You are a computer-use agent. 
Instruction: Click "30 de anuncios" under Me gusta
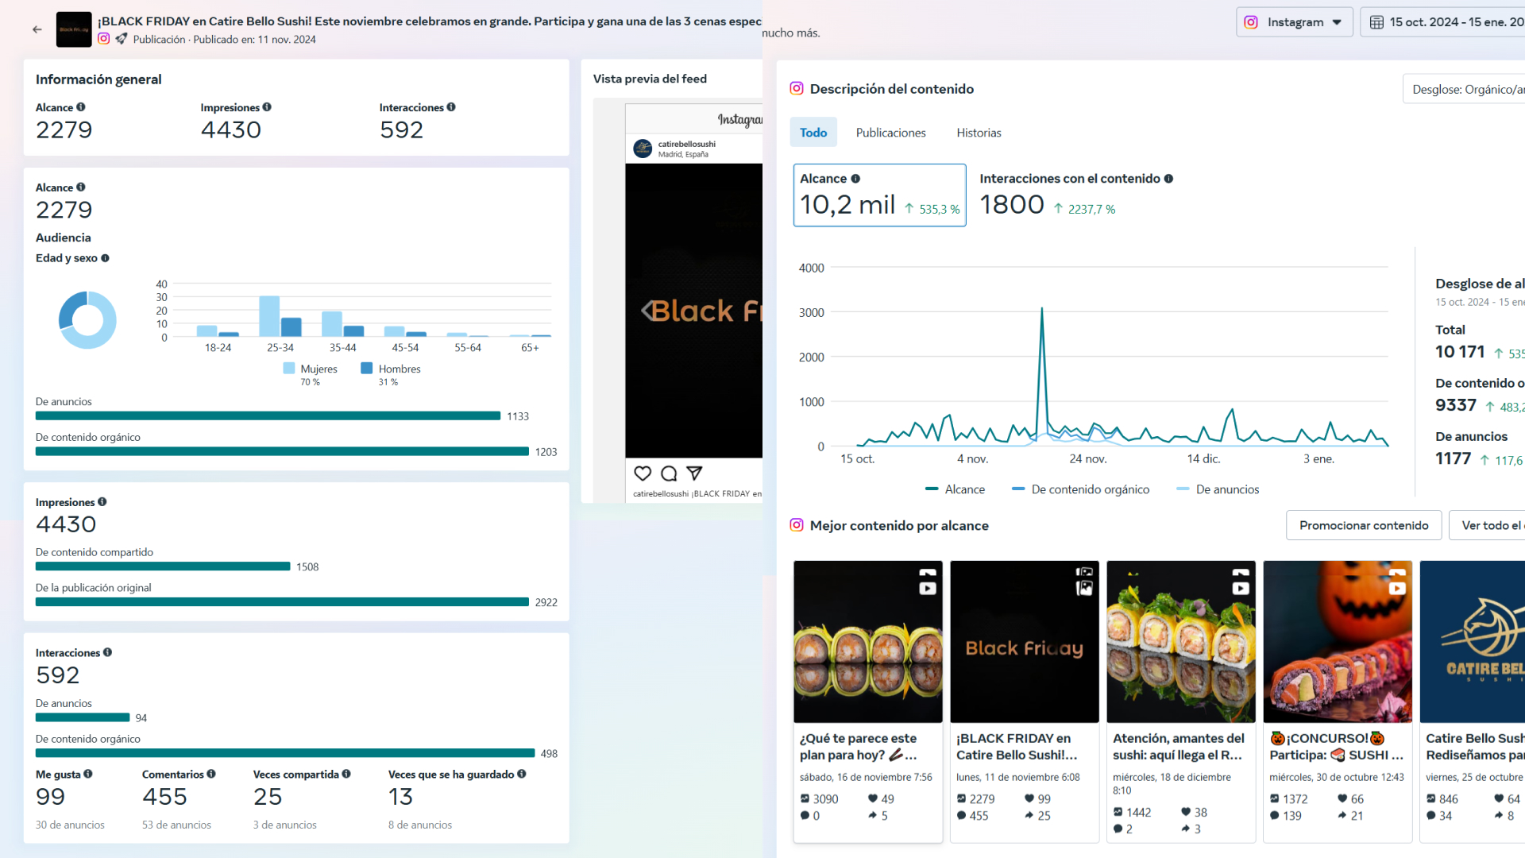tap(70, 825)
